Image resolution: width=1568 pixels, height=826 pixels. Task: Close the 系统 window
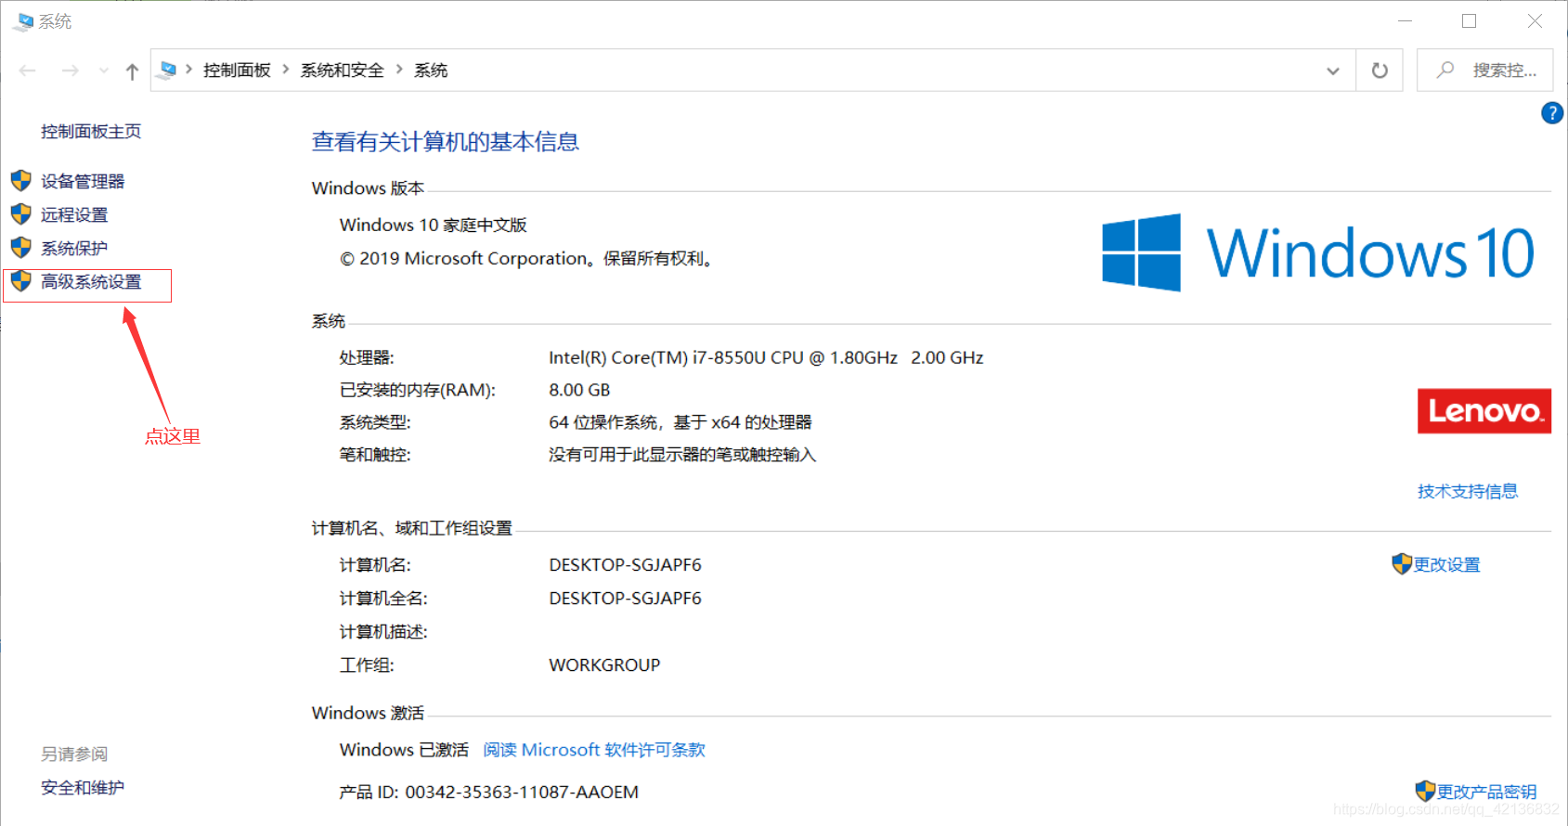(x=1535, y=20)
